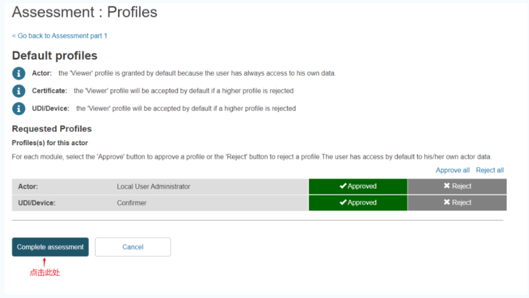Image resolution: width=529 pixels, height=298 pixels.
Task: Select the Confirmer profile text
Action: [132, 203]
